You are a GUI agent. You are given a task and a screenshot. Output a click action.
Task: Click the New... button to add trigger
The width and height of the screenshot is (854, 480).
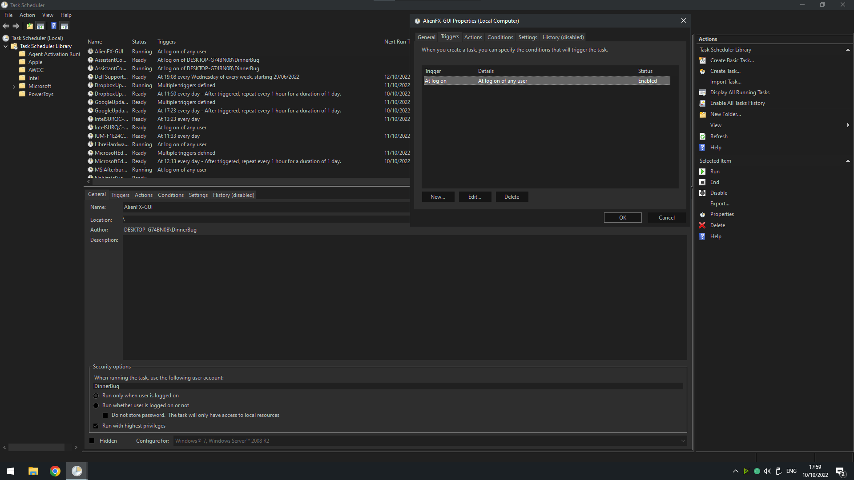point(438,196)
